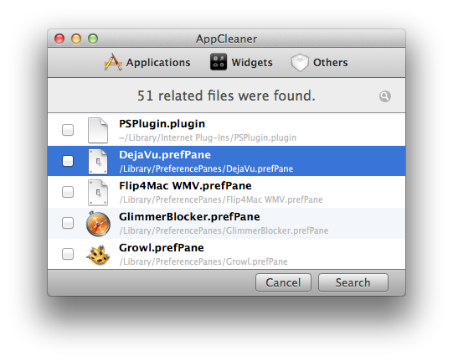
Task: Click the Flip4Mac WMV prefPane file icon
Action: click(x=98, y=193)
